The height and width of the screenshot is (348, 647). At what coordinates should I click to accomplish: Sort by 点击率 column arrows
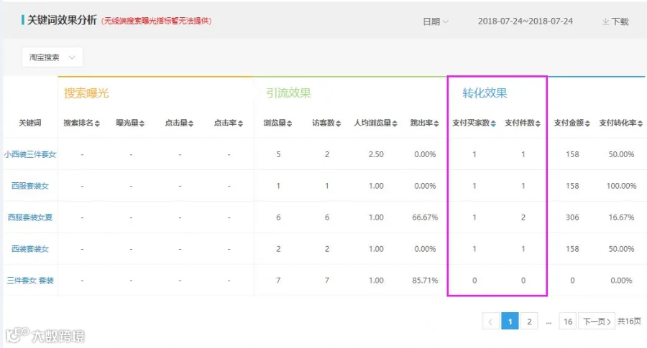(x=240, y=123)
